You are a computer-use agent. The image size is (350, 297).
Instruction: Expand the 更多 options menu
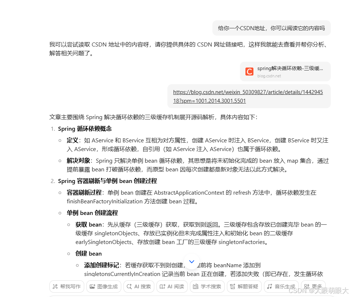coord(313,286)
